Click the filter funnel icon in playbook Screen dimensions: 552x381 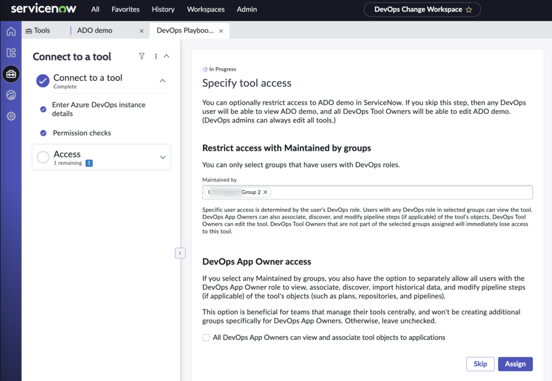click(142, 56)
